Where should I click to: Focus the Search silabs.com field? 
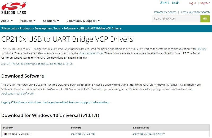tap(176, 19)
